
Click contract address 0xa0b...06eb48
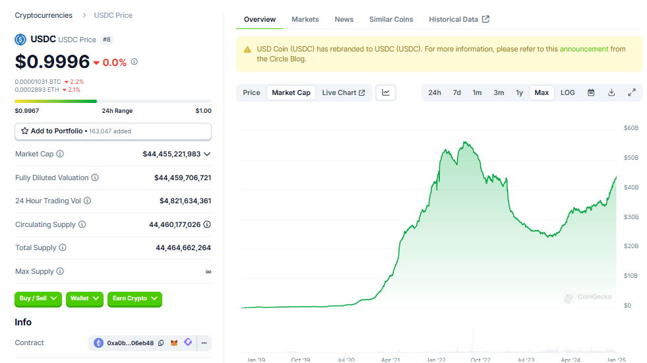pyautogui.click(x=131, y=343)
